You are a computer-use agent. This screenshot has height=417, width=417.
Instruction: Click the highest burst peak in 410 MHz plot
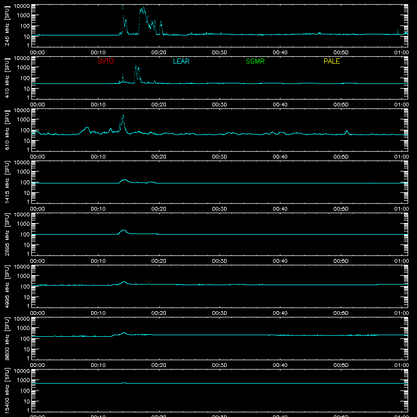coord(136,66)
